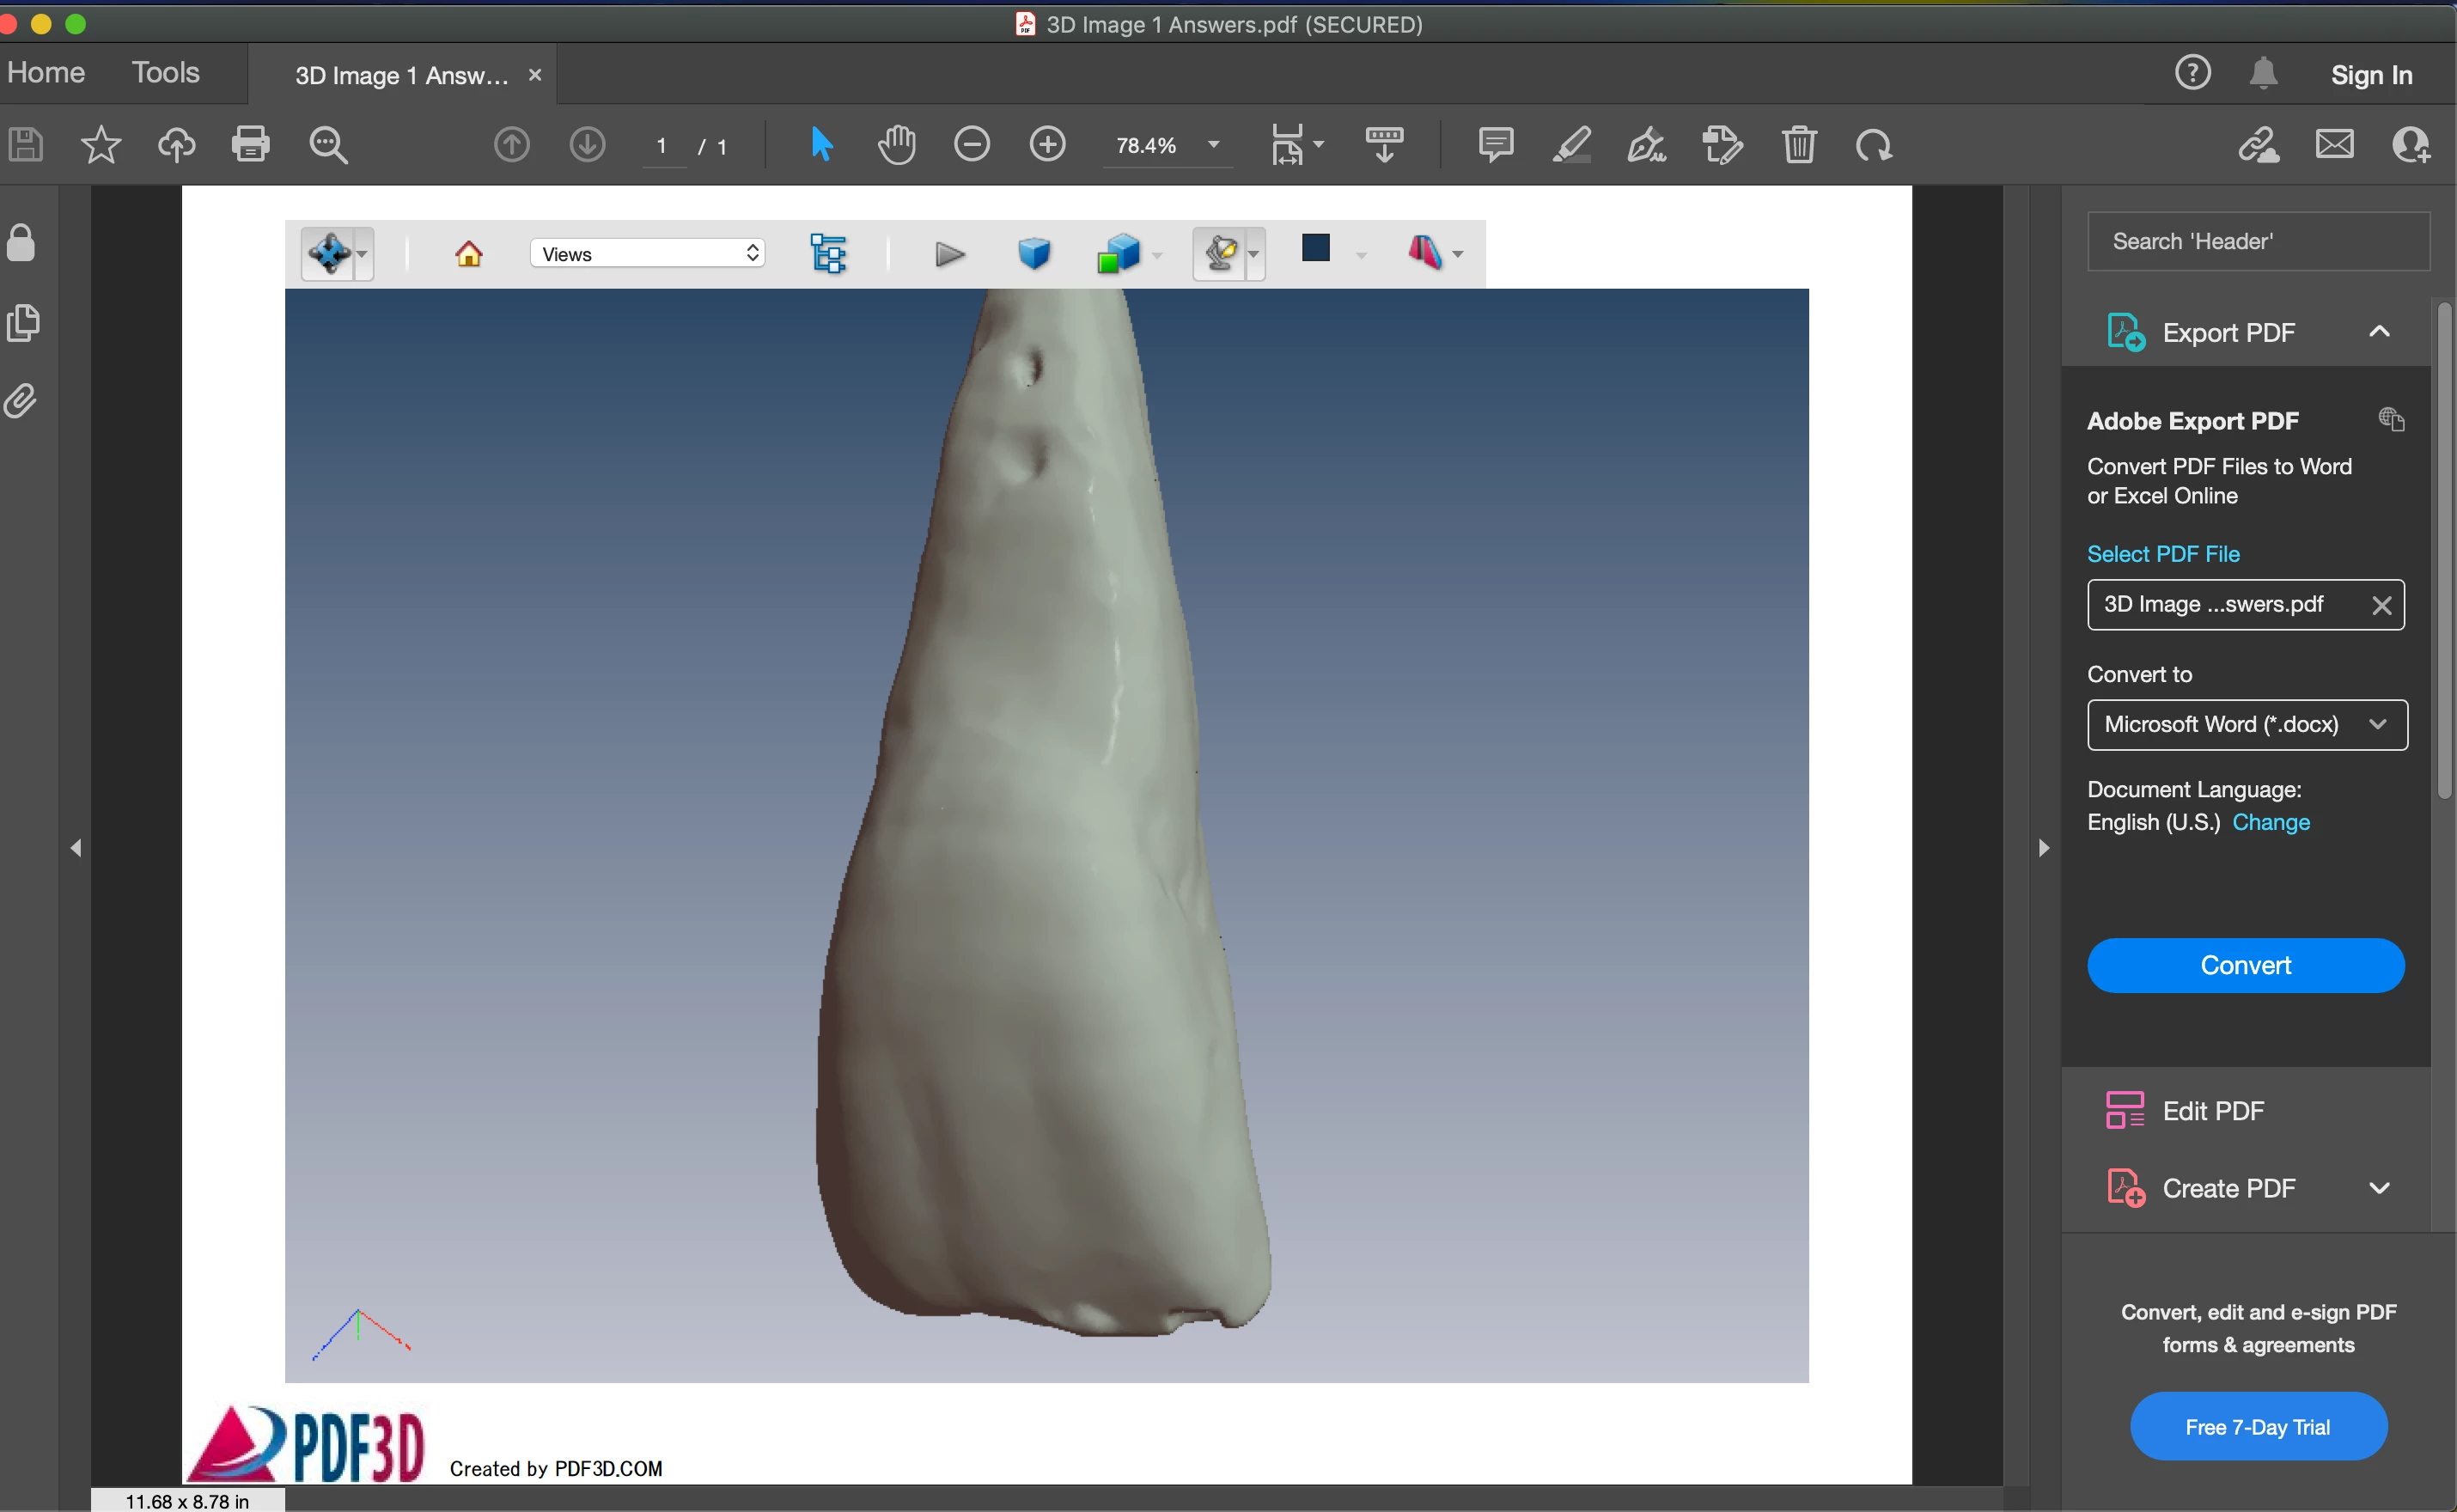Select the Hand pan tool

896,145
